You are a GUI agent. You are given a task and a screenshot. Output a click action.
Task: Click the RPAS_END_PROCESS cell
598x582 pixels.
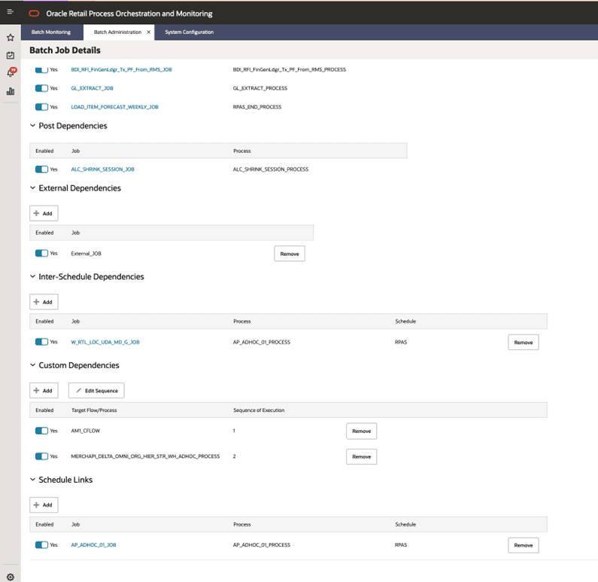[257, 107]
